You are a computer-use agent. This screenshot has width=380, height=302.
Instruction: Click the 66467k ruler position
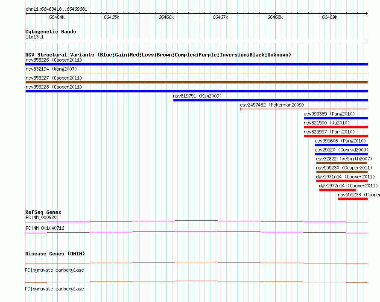220,17
